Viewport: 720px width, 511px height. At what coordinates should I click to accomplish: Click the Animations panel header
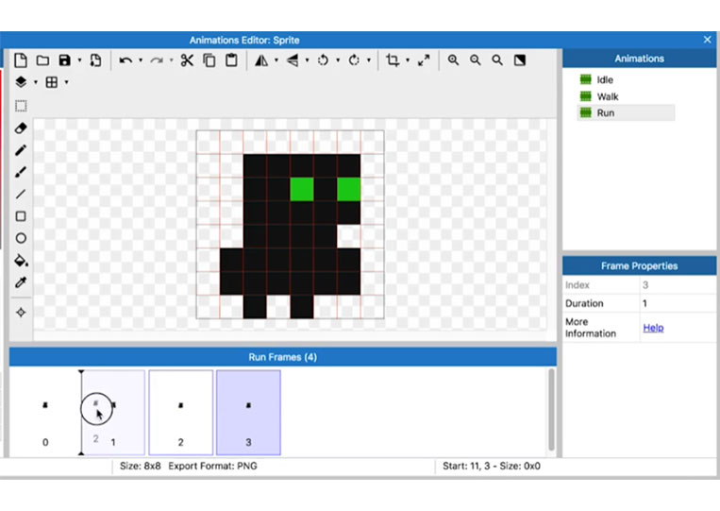pos(639,59)
